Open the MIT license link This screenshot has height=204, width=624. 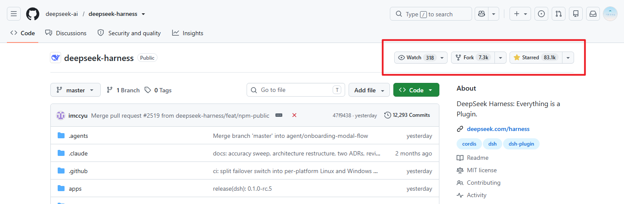(x=477, y=170)
